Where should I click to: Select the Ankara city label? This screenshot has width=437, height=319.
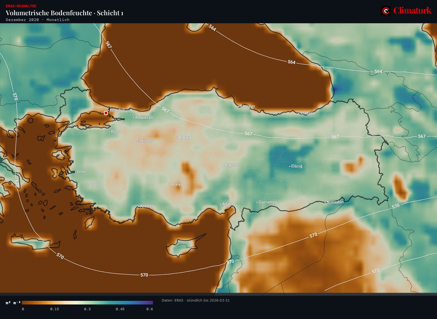click(x=185, y=137)
